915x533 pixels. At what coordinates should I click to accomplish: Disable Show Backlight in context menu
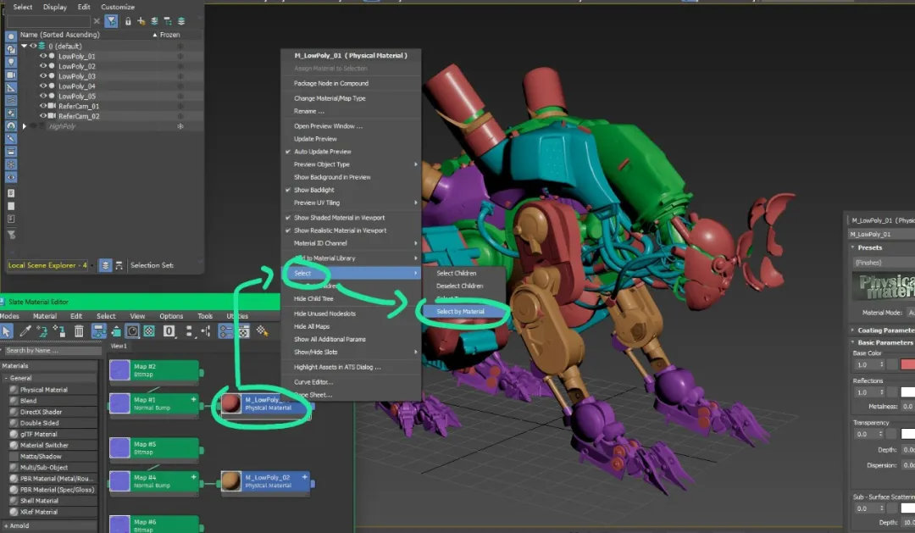pos(313,190)
